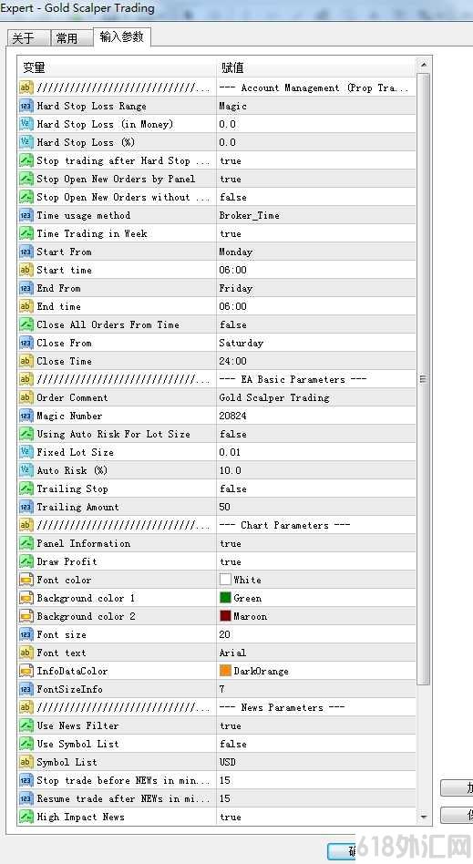Edit the Order Comment value Gold Scalper Trading

pyautogui.click(x=316, y=397)
